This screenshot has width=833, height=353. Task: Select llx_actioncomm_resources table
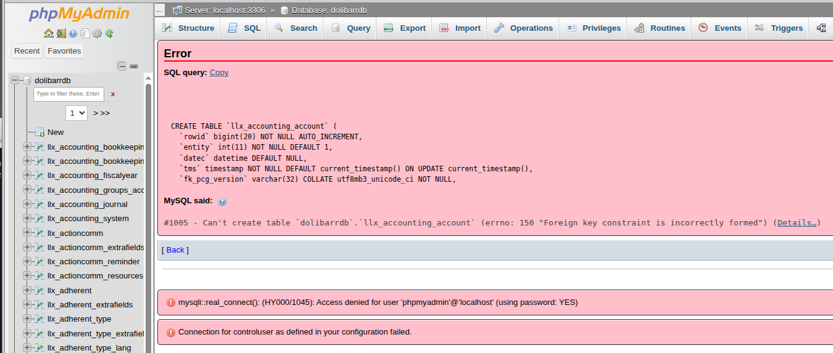coord(95,276)
